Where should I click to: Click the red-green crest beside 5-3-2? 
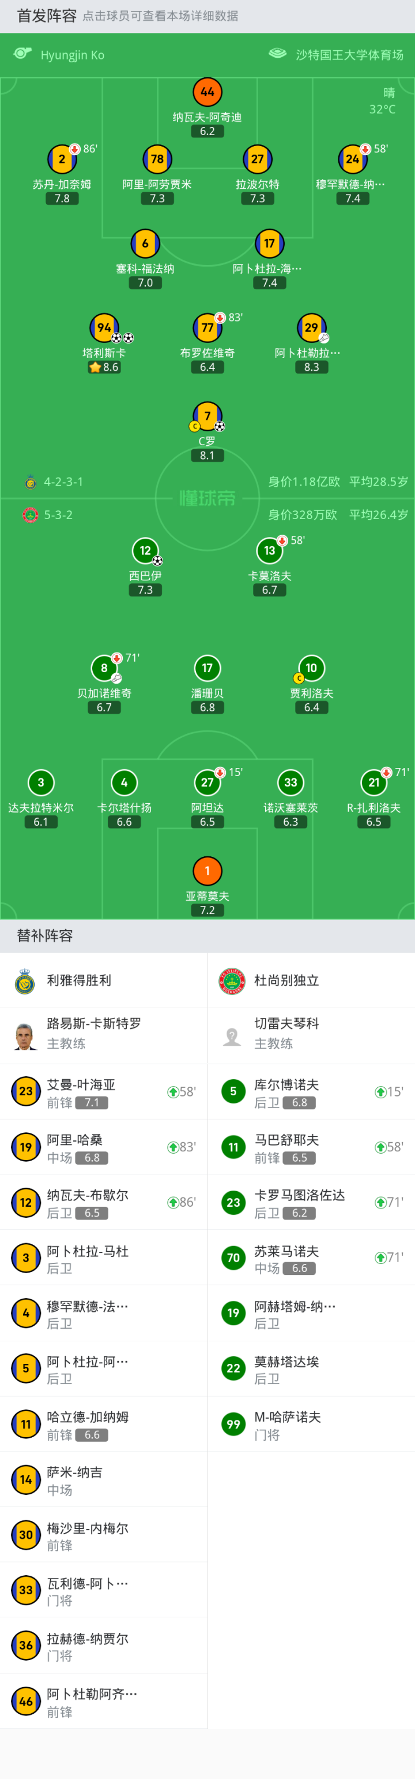(31, 515)
